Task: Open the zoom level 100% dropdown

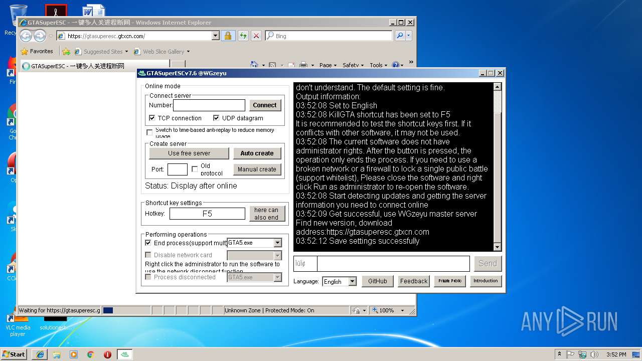Action: (402, 310)
